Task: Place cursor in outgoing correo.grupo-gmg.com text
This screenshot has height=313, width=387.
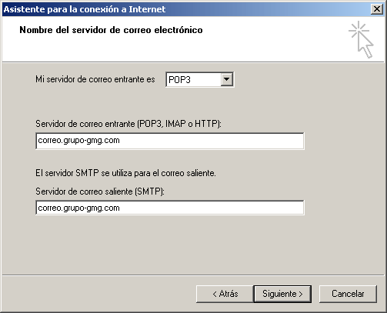Action: coord(78,208)
